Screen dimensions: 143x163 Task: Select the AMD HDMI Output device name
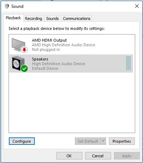49,40
